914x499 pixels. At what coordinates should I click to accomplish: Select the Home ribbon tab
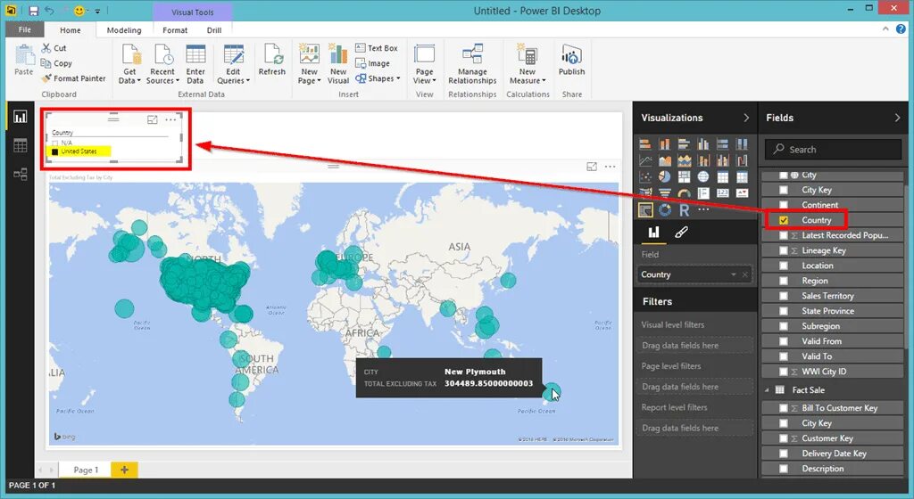click(x=70, y=30)
